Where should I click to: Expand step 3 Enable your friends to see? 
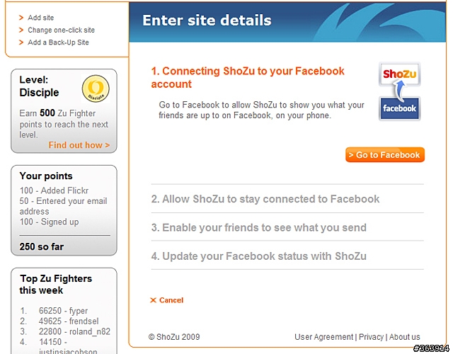tap(259, 227)
